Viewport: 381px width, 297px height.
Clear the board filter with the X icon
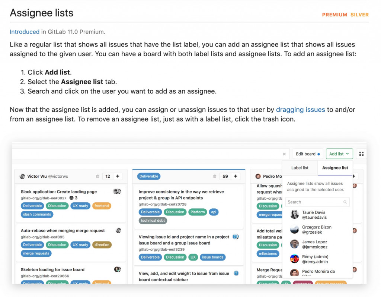tap(284, 154)
